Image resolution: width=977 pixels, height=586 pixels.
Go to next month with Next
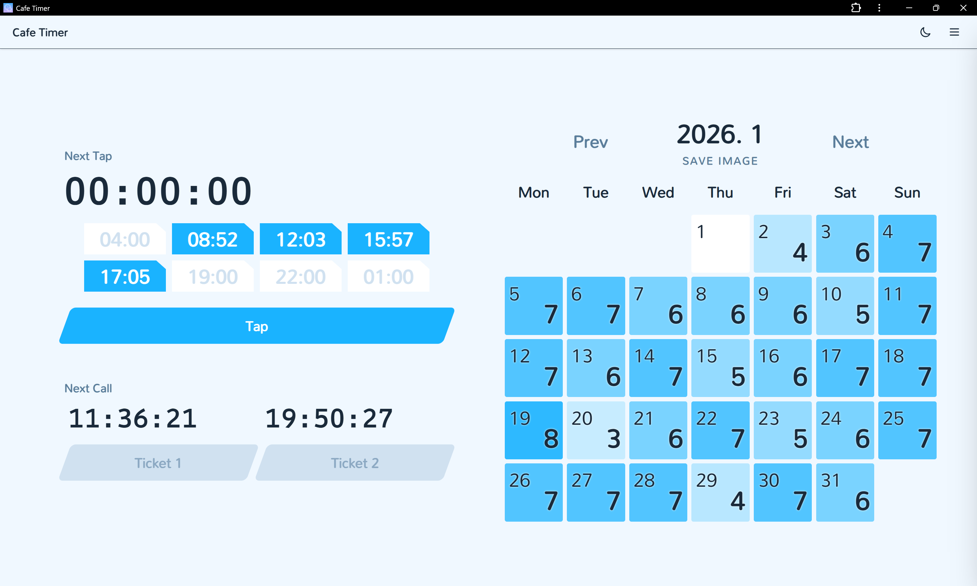tap(850, 142)
